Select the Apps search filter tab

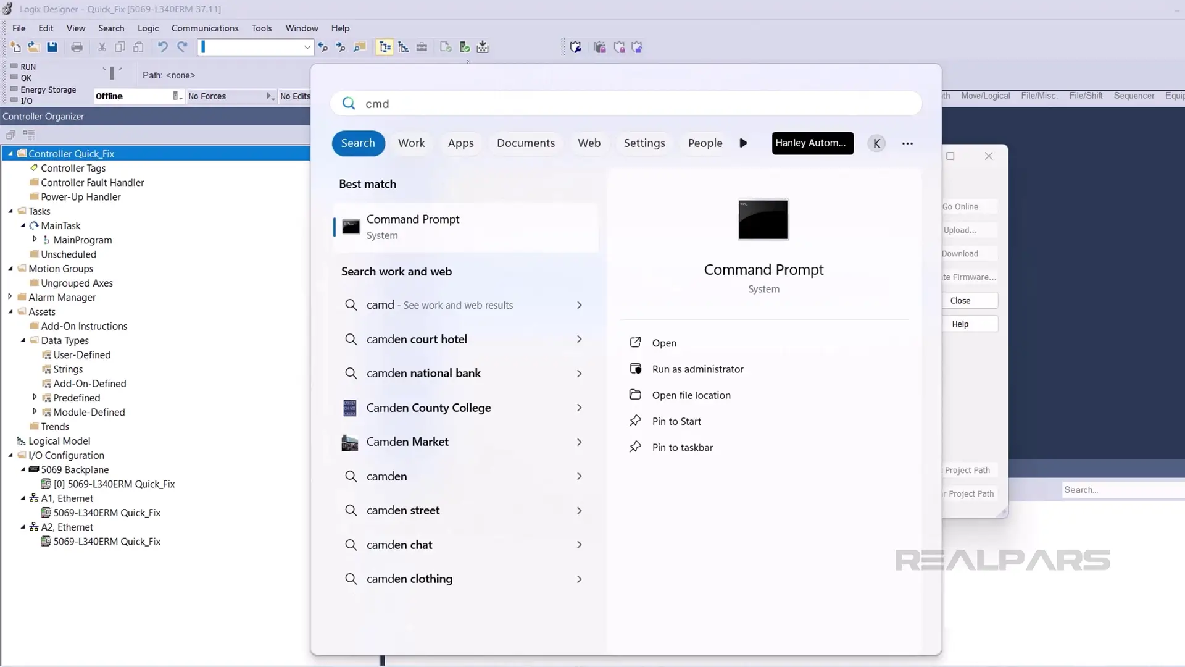click(461, 143)
